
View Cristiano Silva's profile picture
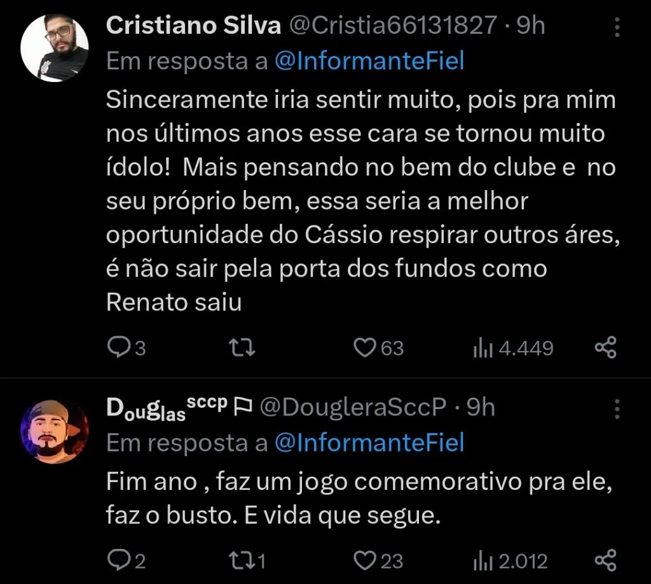pyautogui.click(x=54, y=46)
